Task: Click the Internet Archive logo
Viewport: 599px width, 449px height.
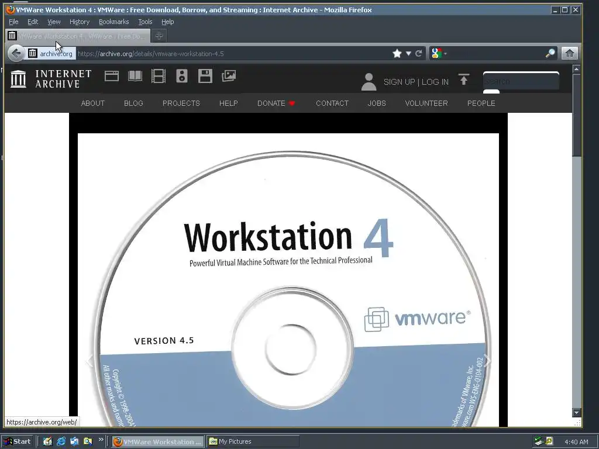Action: [51, 79]
